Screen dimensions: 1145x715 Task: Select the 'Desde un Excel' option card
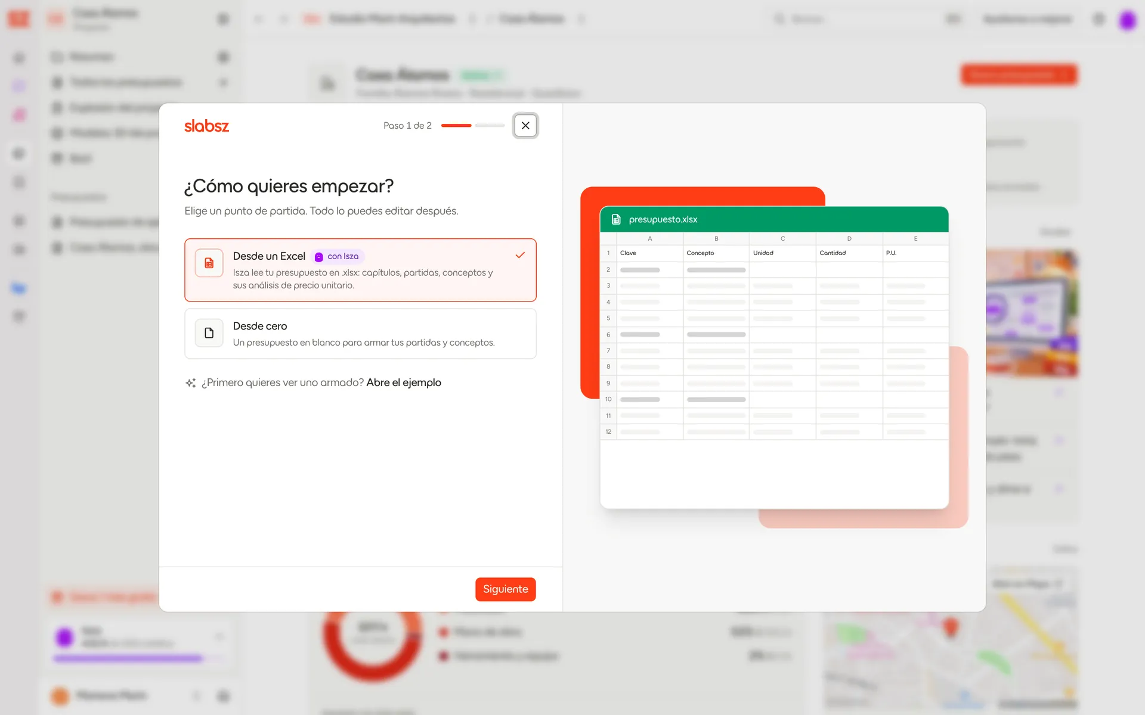point(360,270)
